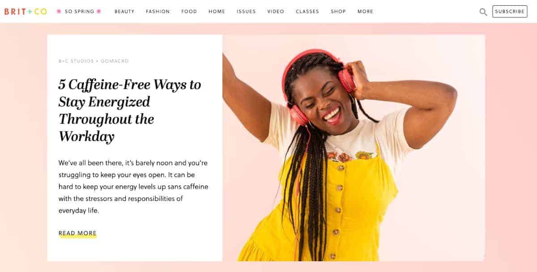Viewport: 537px width, 272px height.
Task: Open the Shop page
Action: (x=338, y=12)
